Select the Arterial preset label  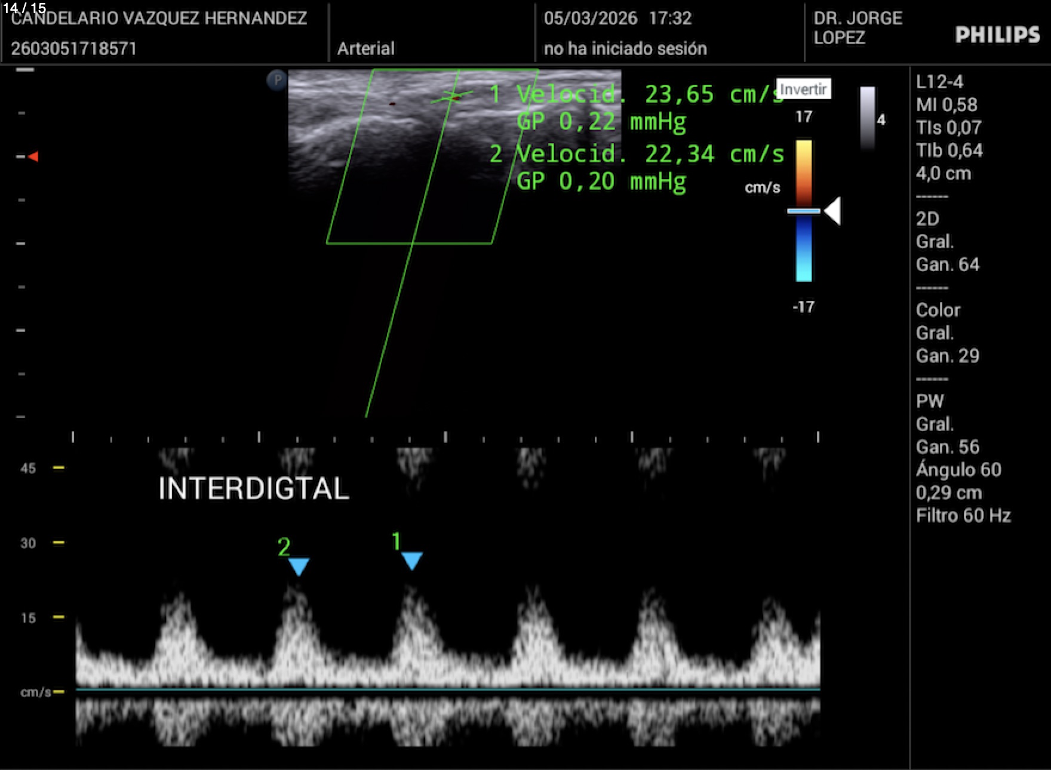tap(365, 48)
